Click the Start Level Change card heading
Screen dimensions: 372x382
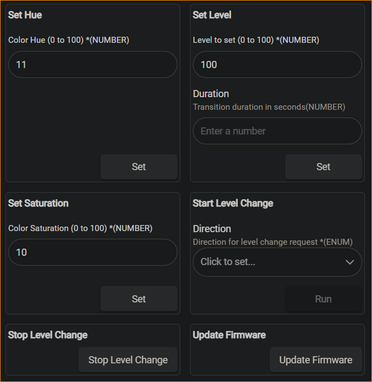(x=233, y=203)
